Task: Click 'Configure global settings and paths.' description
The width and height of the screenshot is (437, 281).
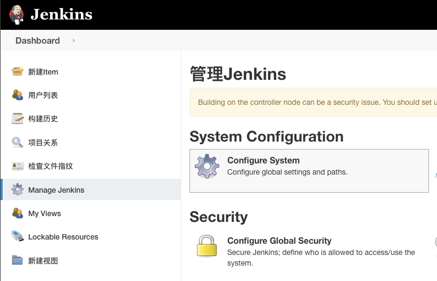Action: 287,172
